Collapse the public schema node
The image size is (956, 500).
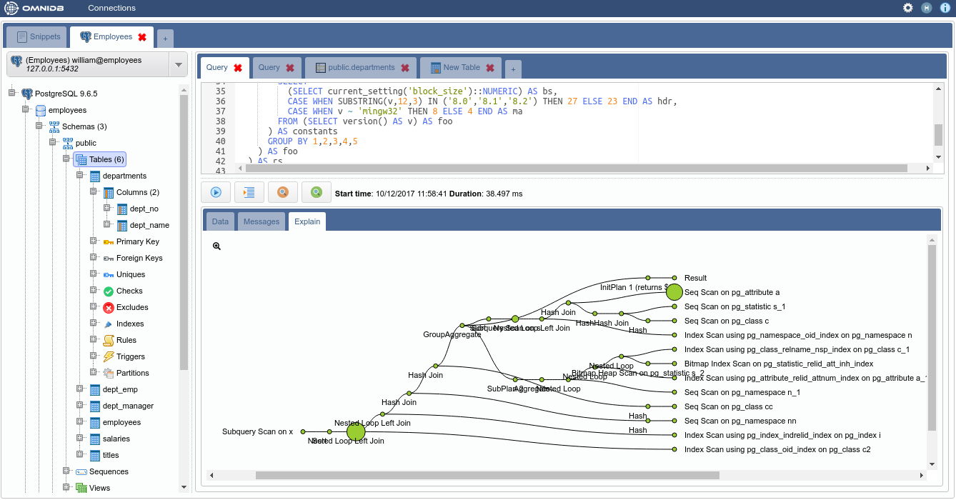pos(52,142)
